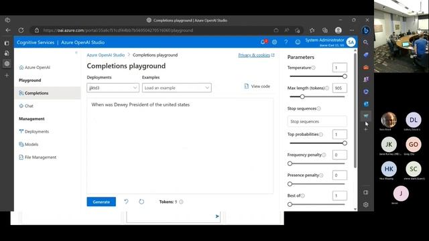
Task: Open Models under Management
Action: tap(28, 145)
